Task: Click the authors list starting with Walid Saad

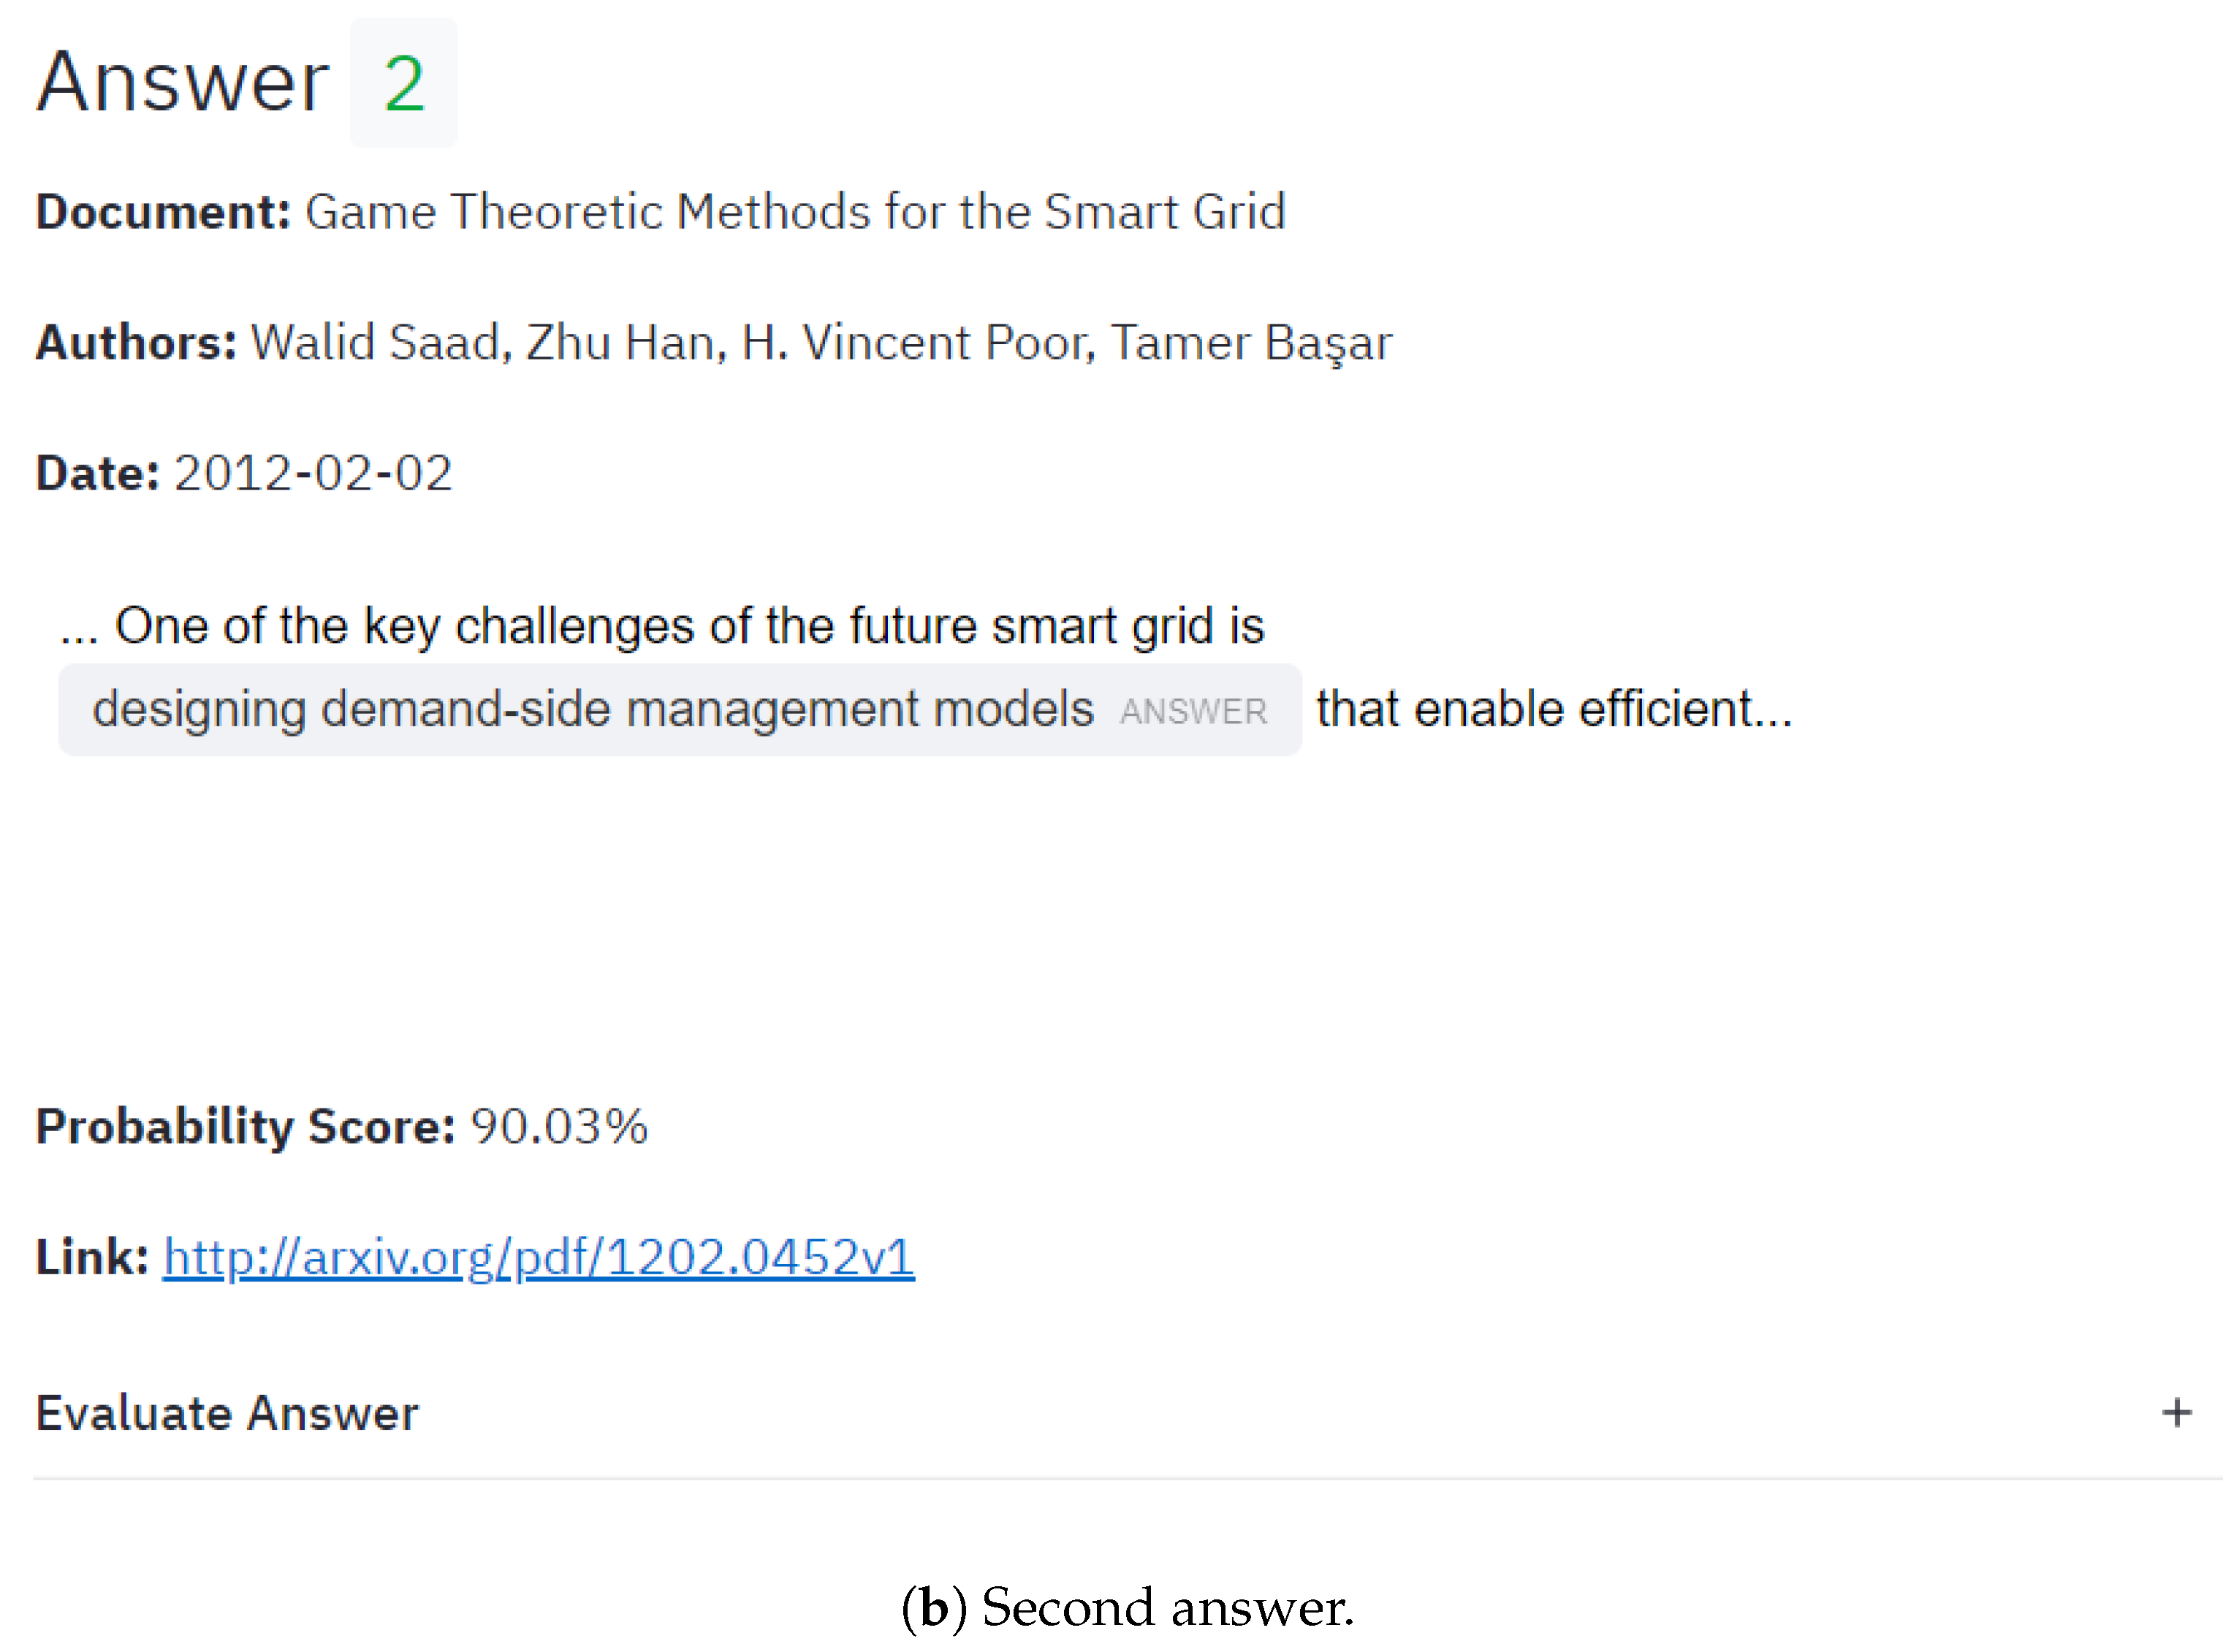Action: [820, 343]
